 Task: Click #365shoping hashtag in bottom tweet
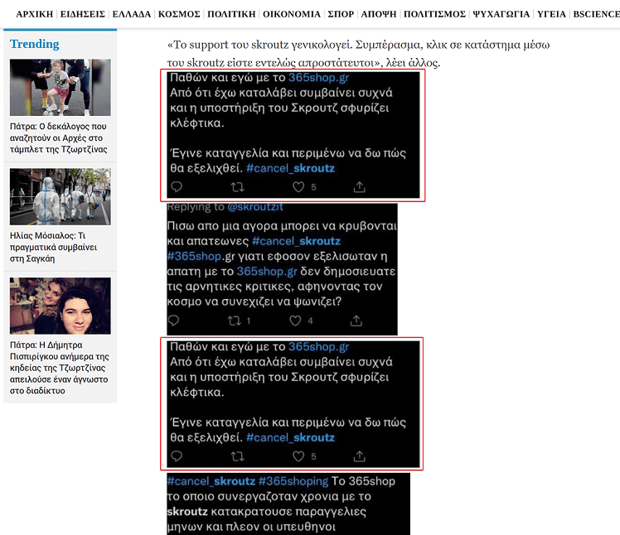293,481
